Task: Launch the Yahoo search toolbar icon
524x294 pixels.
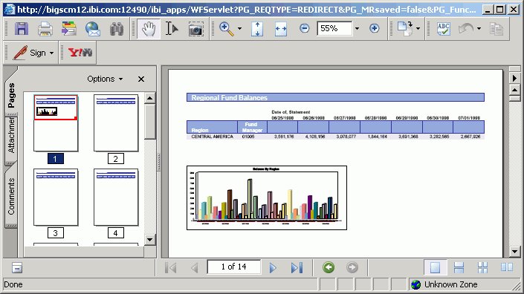Action: click(x=80, y=53)
